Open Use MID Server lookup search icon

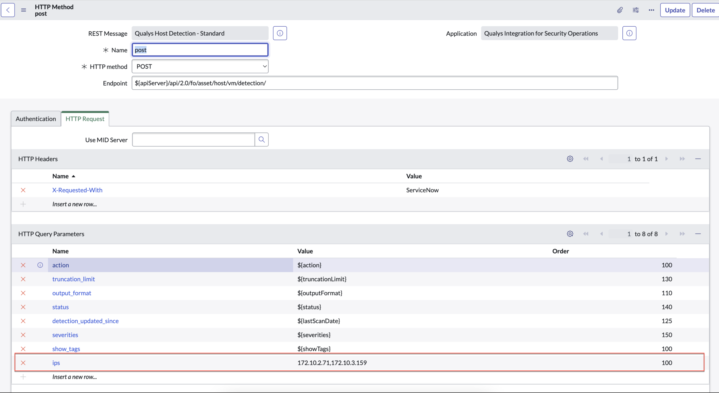tap(261, 139)
